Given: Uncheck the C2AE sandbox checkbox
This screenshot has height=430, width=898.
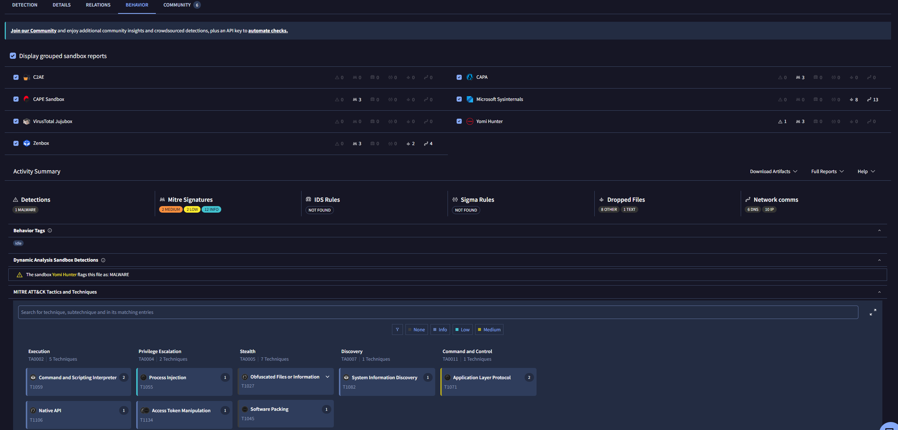Looking at the screenshot, I should click(16, 77).
